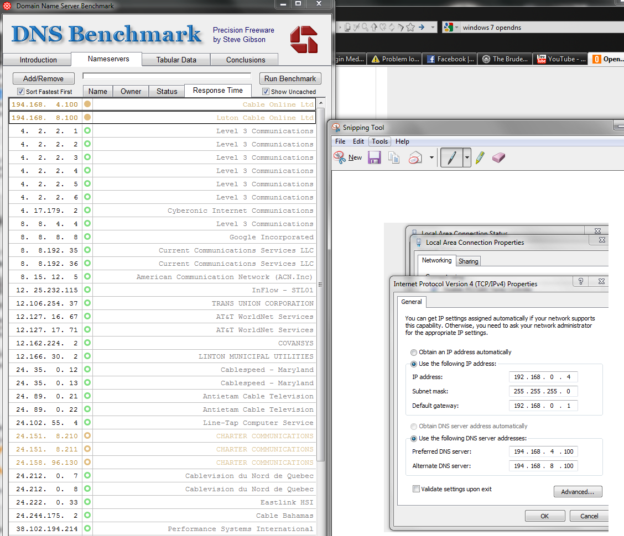Start the test with Run Benchmark
The height and width of the screenshot is (536, 624).
tap(290, 78)
